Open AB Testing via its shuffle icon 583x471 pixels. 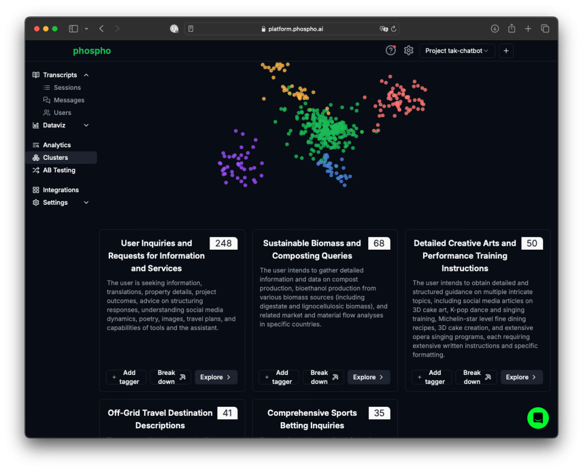coord(36,170)
